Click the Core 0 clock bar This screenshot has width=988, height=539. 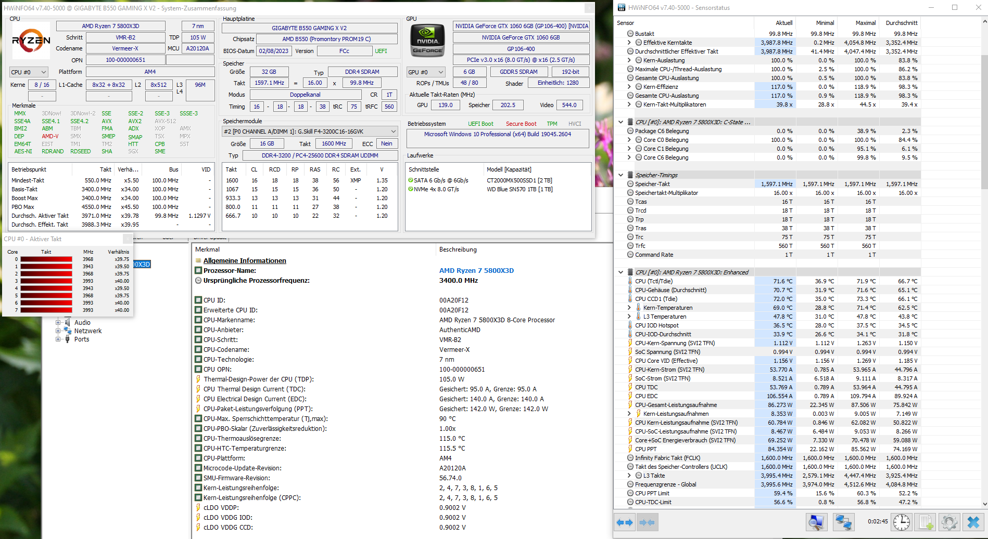pyautogui.click(x=46, y=259)
